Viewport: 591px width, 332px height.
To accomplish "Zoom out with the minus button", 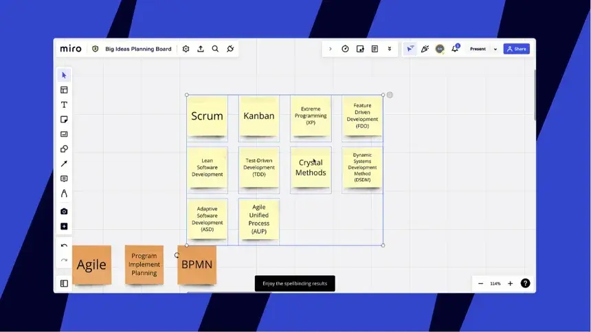I will pos(480,283).
